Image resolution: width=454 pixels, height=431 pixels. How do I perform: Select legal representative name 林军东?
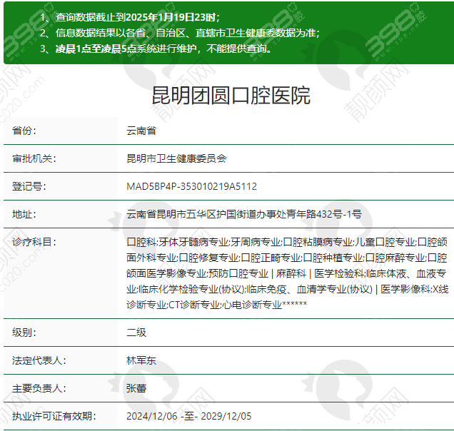[x=141, y=360]
